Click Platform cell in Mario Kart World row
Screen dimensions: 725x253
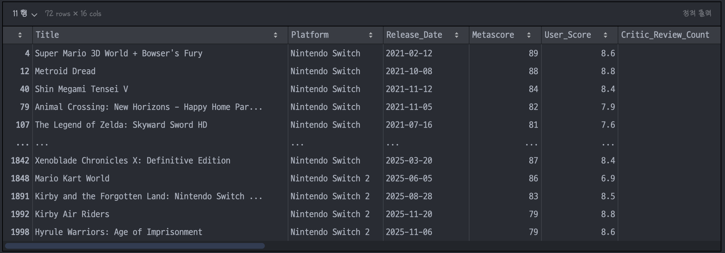coord(336,178)
